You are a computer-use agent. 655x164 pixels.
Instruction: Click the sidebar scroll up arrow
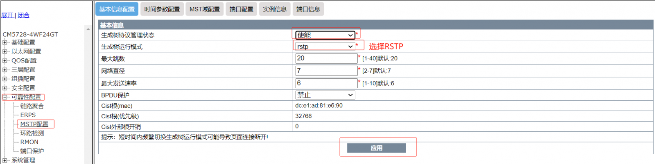(88, 29)
